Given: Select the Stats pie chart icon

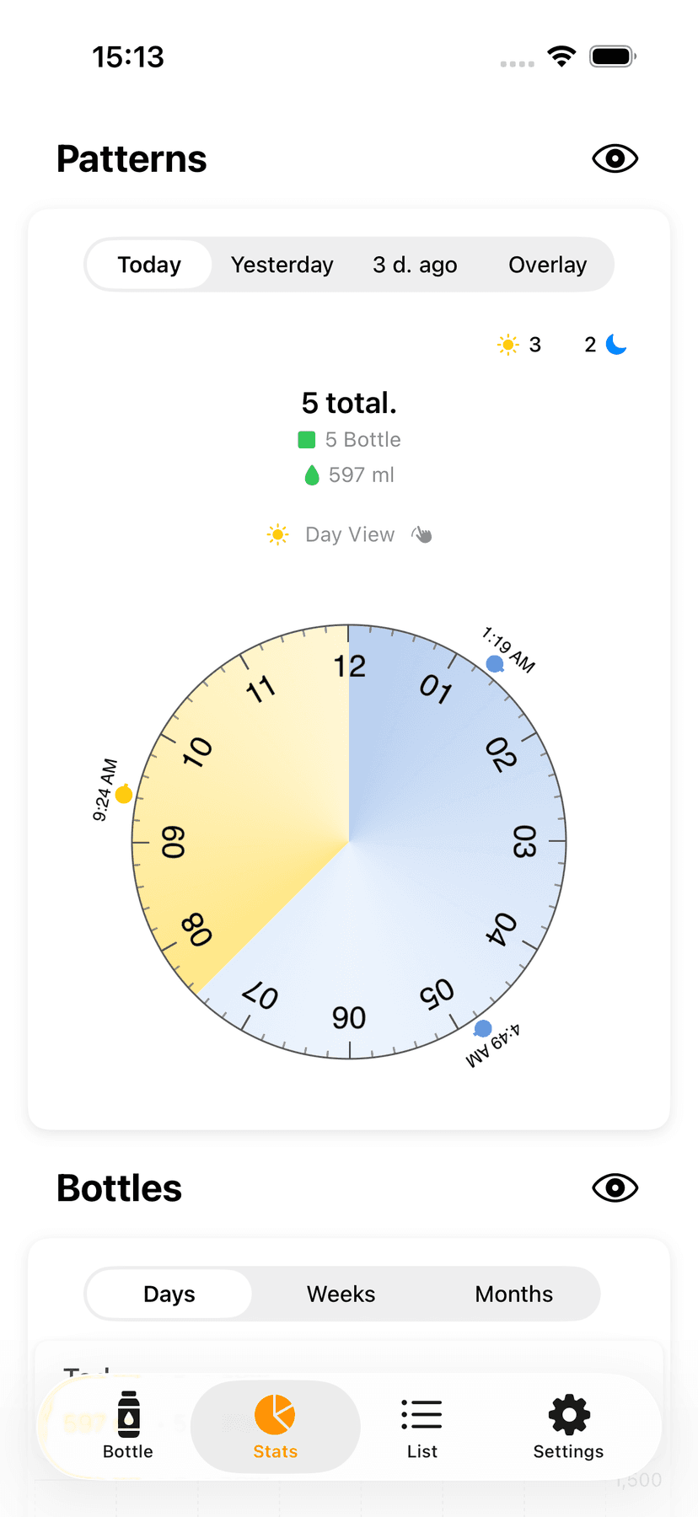Looking at the screenshot, I should (x=275, y=1413).
